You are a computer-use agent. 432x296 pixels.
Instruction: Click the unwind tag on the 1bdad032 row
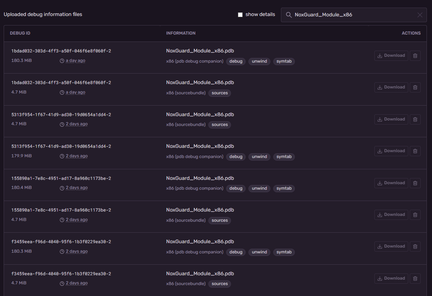[259, 61]
